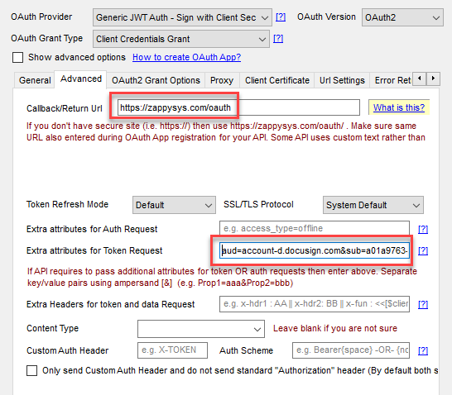
Task: Click the tab scroll left arrow
Action: tap(420, 79)
